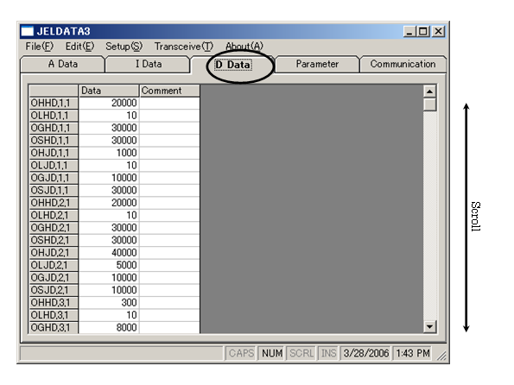Click the 3/28/2006 date in status bar
This screenshot has height=385, width=514.
(x=365, y=353)
